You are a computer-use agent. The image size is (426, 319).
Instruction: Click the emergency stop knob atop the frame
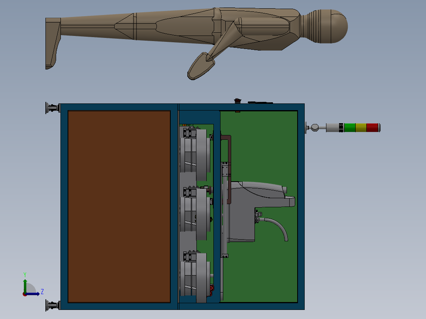(238, 101)
